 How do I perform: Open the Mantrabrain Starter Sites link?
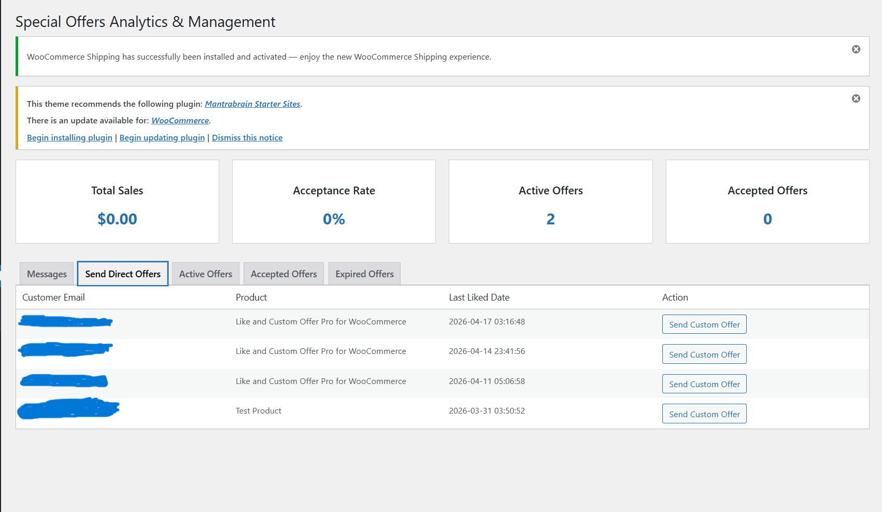[x=252, y=104]
